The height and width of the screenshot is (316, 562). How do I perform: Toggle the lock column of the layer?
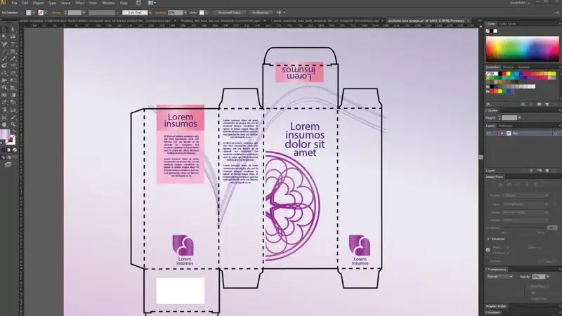(495, 133)
